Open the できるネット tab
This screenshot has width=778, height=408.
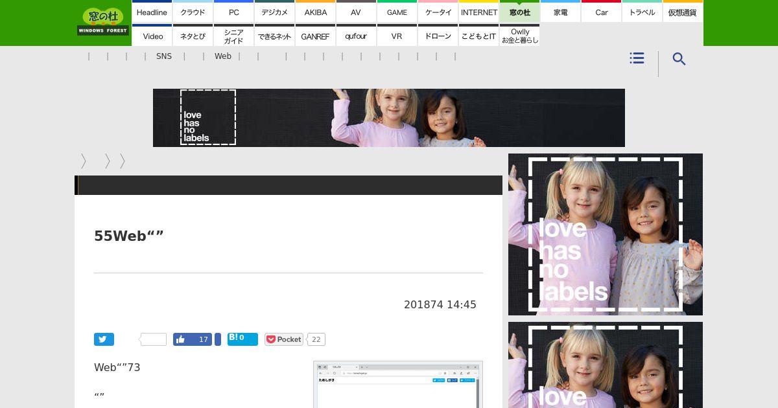point(274,36)
